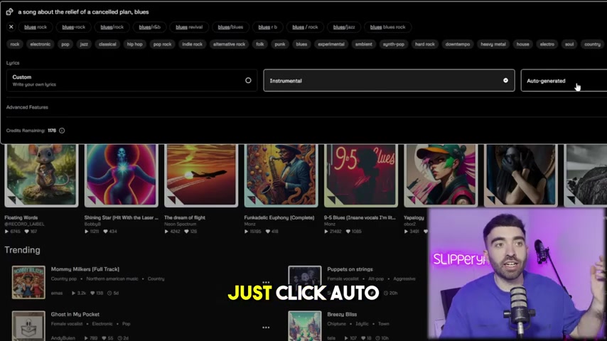Screen dimensions: 607x341
Task: Click the 'Northern american music' tag
Action: pyautogui.click(x=112, y=278)
